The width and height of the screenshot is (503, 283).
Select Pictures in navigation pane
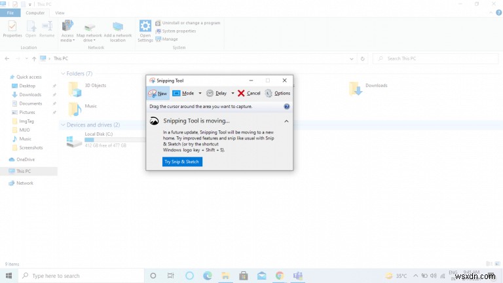pyautogui.click(x=24, y=112)
